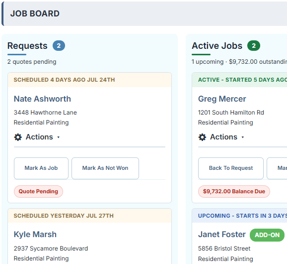This screenshot has height=264, width=287.
Task: Click JOB BOARD page title
Action: [35, 13]
